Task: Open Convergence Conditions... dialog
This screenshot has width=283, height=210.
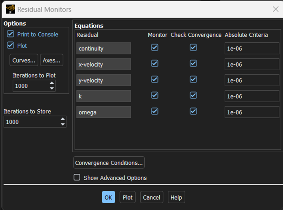Action: [109, 163]
